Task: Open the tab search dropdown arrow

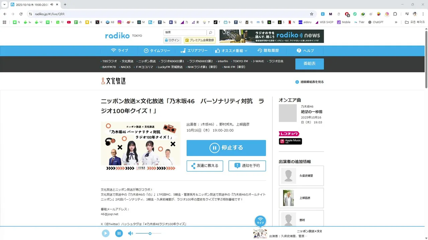Action: pos(4,4)
